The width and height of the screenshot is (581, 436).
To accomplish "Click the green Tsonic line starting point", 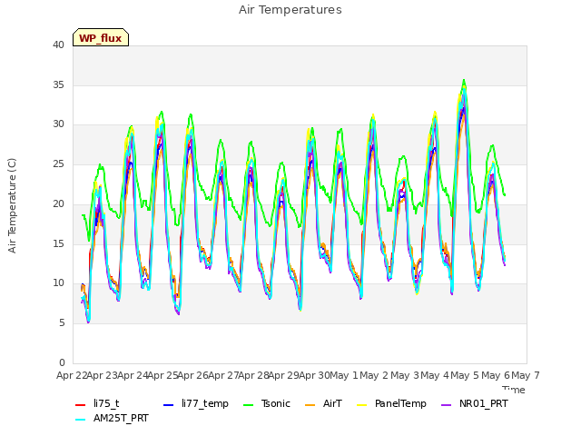I will 83,215.
